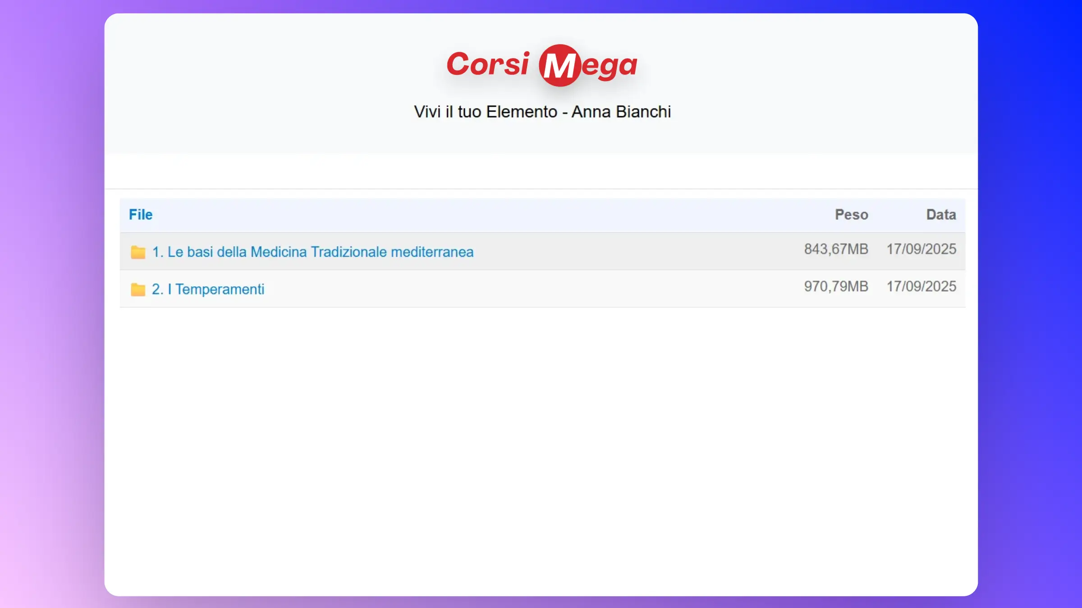Open '1. Le basi della Medicina Tradizionale mediterranea' folder
1082x608 pixels.
point(312,252)
